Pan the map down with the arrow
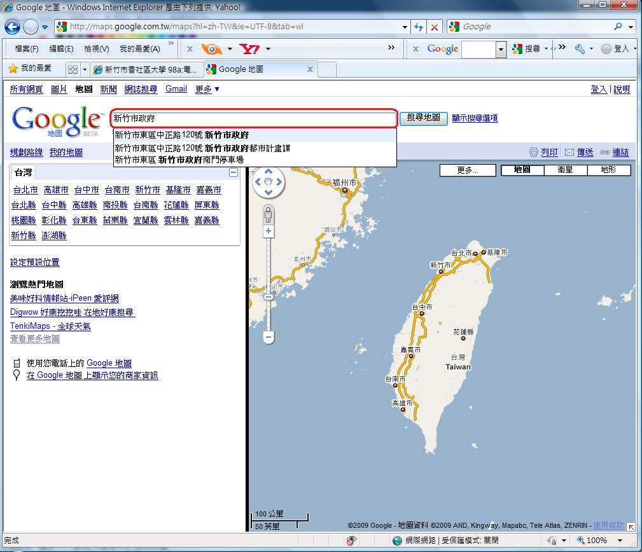The height and width of the screenshot is (552, 642). coord(268,192)
